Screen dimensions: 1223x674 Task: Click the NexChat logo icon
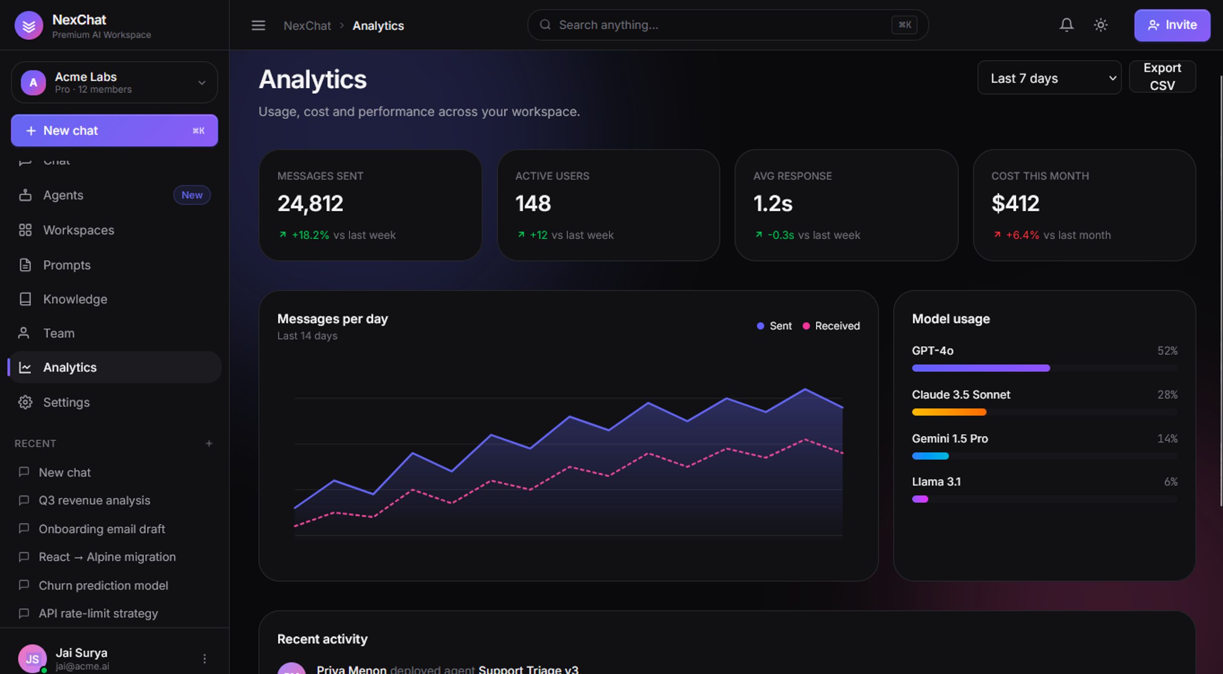(29, 25)
